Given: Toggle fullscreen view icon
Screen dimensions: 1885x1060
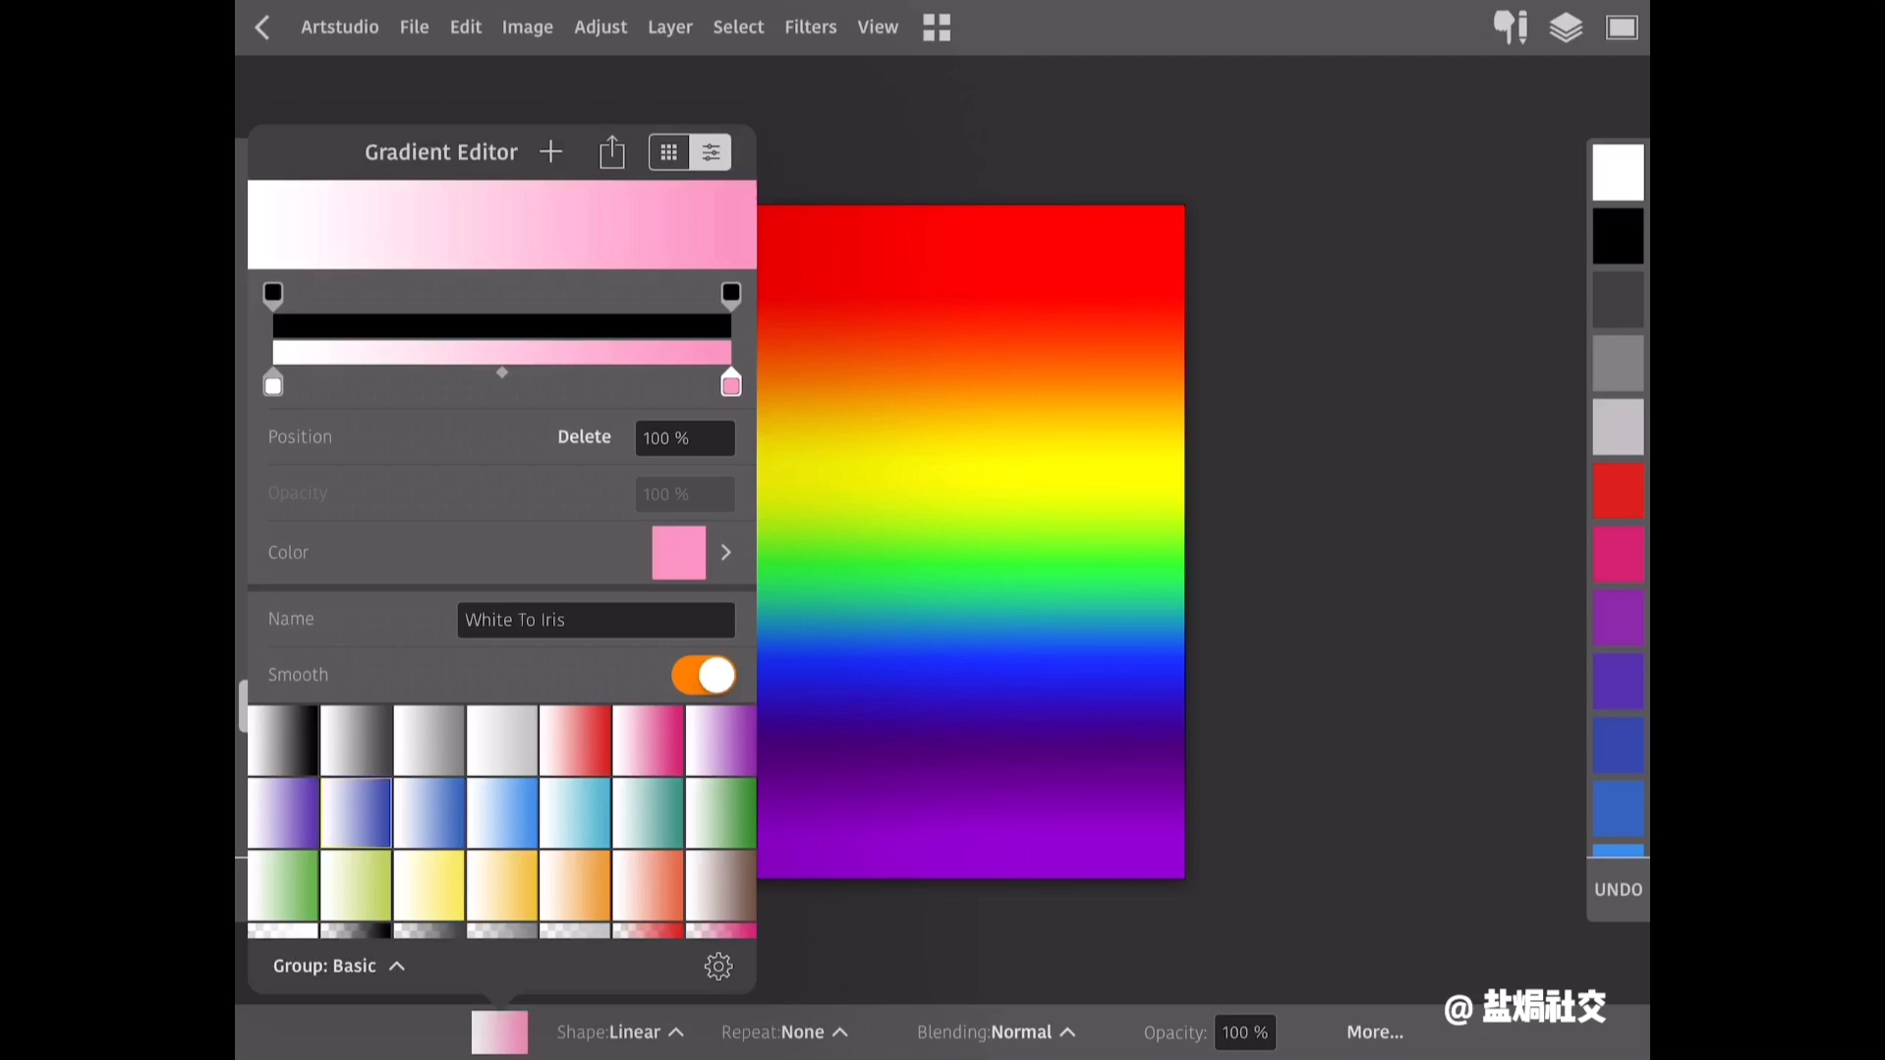Looking at the screenshot, I should coord(1622,28).
